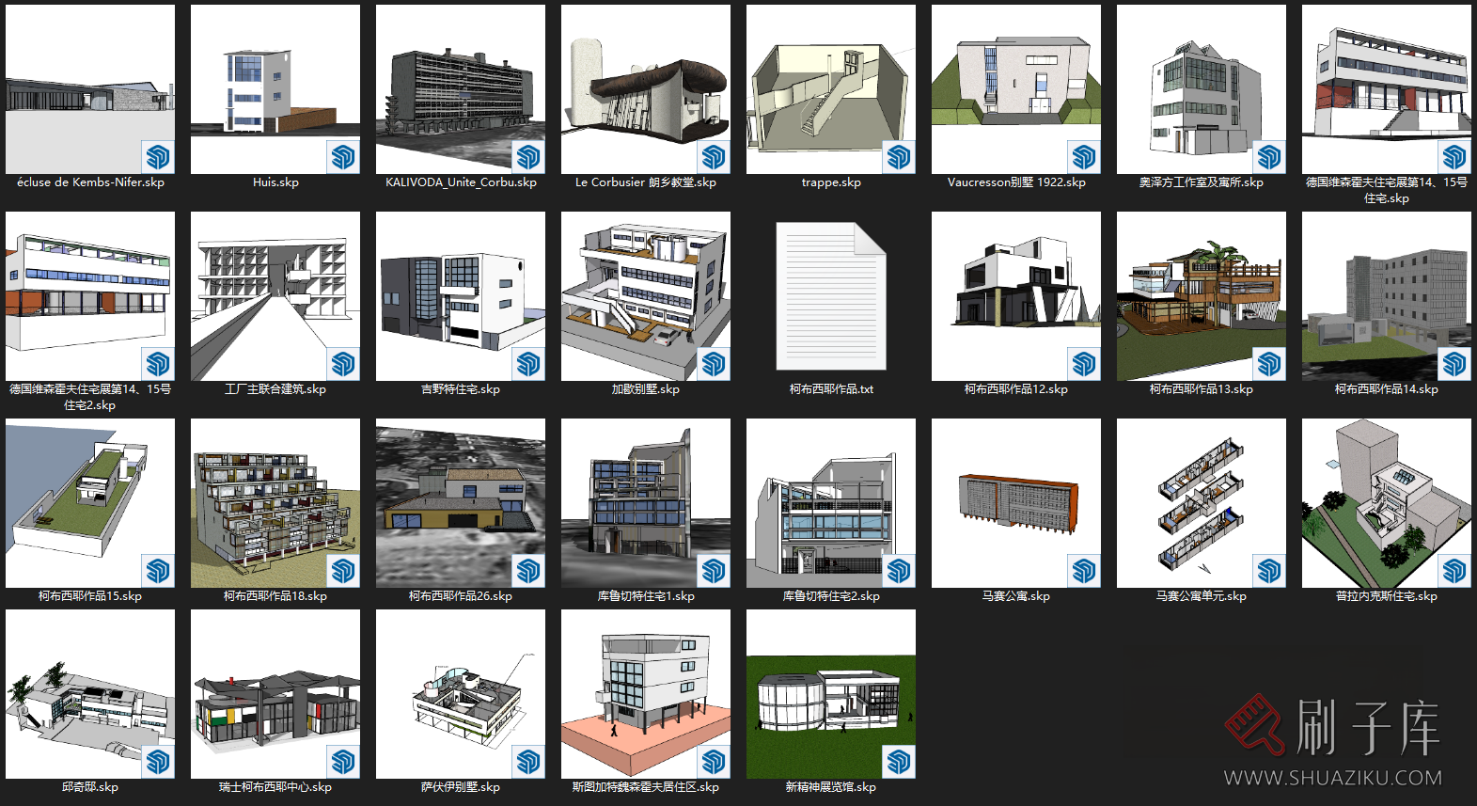This screenshot has height=806, width=1477.
Task: Click SketchUp badge on Huis.skp thumbnail
Action: 343,156
